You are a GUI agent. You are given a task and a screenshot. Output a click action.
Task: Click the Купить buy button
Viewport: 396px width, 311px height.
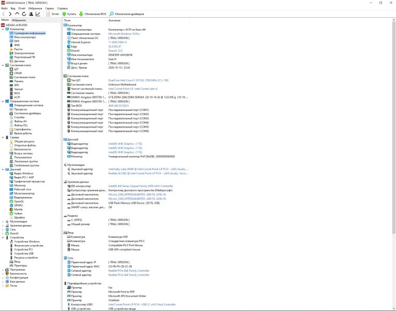(x=69, y=14)
